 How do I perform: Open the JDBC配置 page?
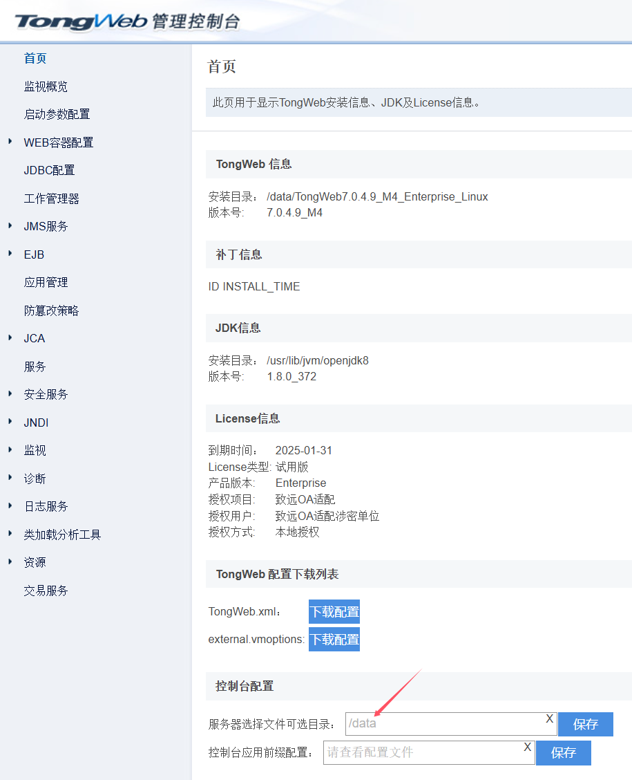49,170
